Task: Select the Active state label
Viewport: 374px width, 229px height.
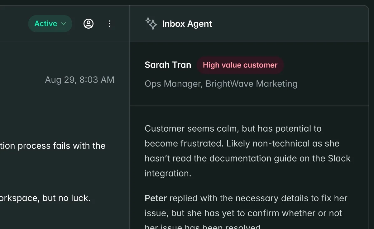Action: (x=46, y=23)
